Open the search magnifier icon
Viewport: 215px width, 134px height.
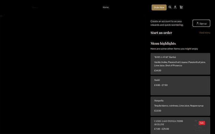(170, 7)
